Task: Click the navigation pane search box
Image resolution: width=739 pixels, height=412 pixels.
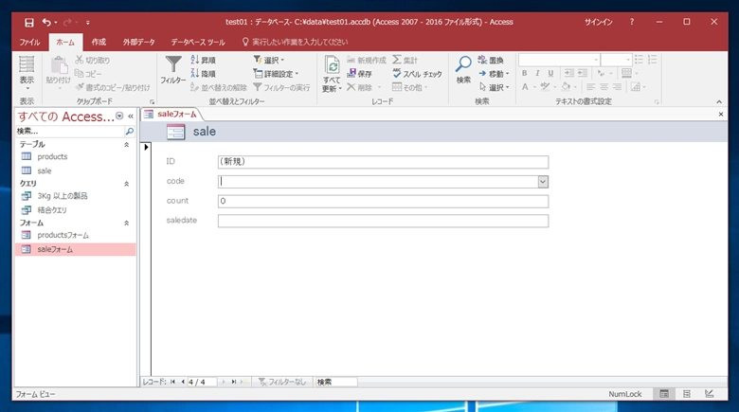Action: pos(70,131)
